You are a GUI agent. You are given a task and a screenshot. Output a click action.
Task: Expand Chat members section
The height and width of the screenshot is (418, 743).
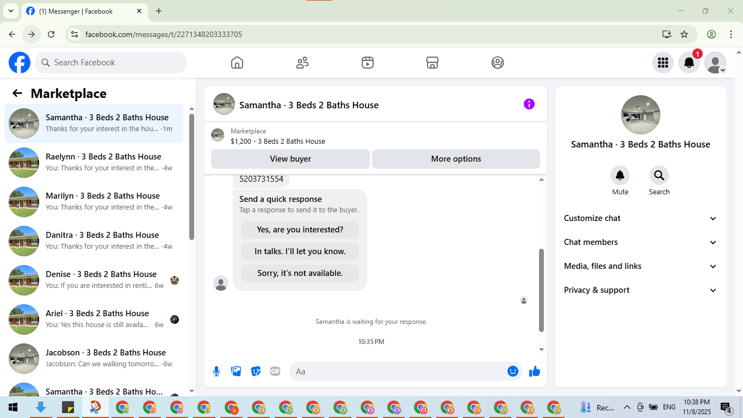pos(641,242)
